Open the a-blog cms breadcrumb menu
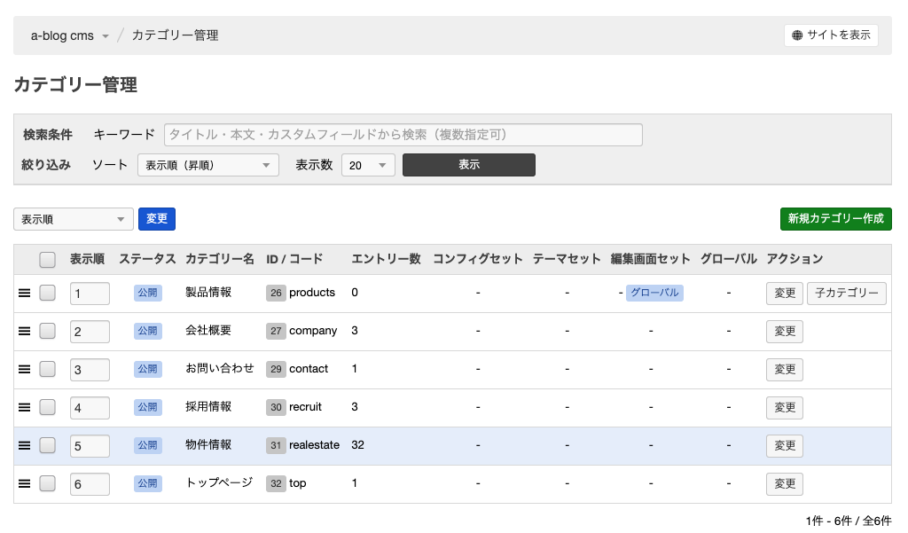Screen dimensions: 908x533 70,35
